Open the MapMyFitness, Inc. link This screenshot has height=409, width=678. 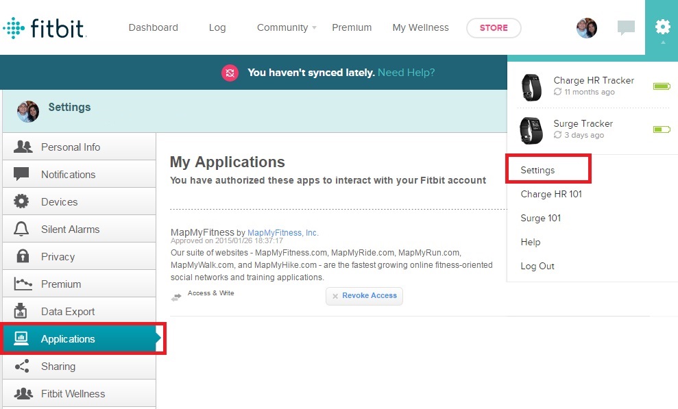pos(283,233)
